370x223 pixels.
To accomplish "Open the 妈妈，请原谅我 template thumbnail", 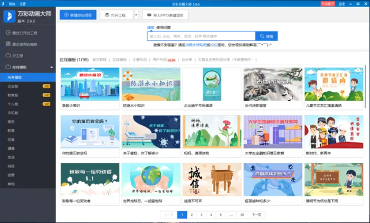I will 212,132.
